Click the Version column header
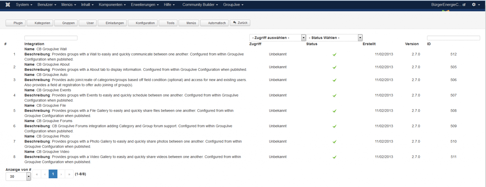 (412, 44)
